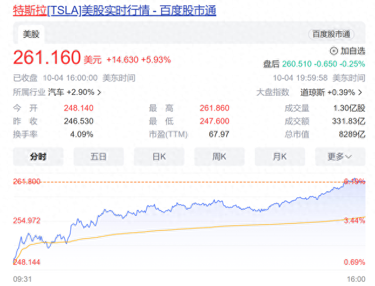Image resolution: width=375 pixels, height=286 pixels.
Task: Click the 百度股市通 badge button
Action: tap(331, 34)
